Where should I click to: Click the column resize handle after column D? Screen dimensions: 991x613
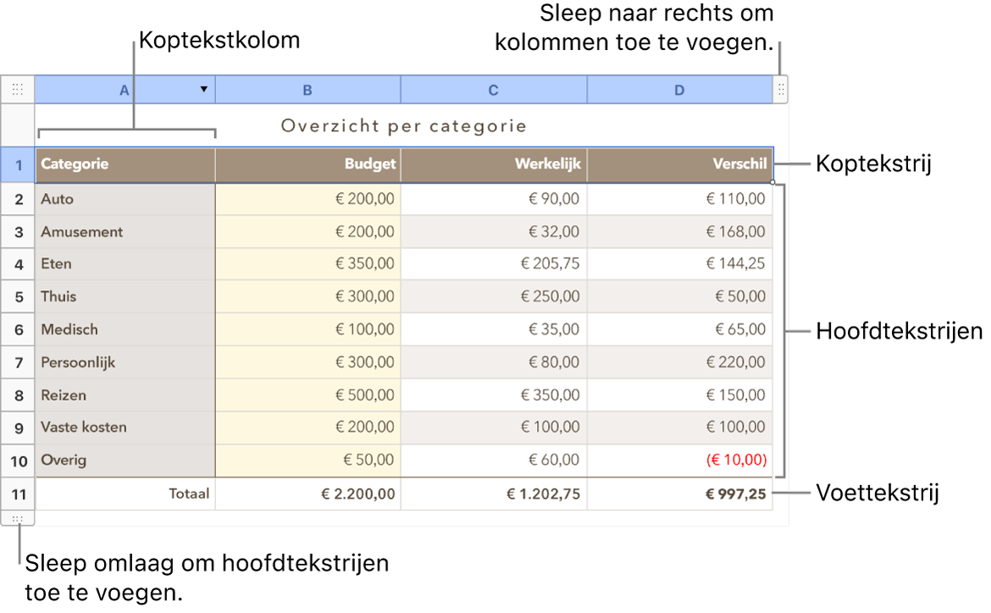click(780, 89)
